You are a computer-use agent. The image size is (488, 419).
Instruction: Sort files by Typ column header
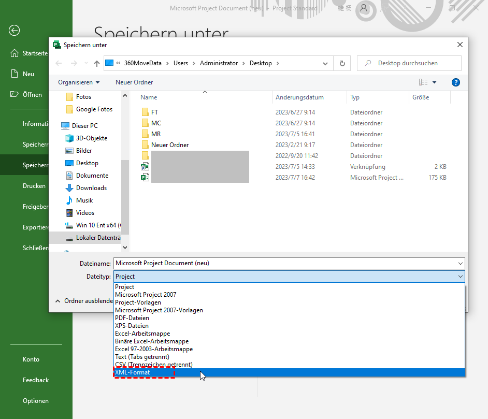354,97
